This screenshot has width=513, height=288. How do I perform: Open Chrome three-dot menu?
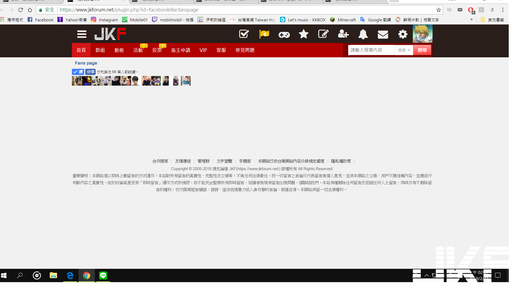pyautogui.click(x=503, y=10)
